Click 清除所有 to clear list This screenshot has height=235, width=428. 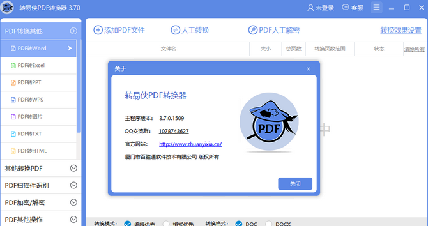pos(415,49)
